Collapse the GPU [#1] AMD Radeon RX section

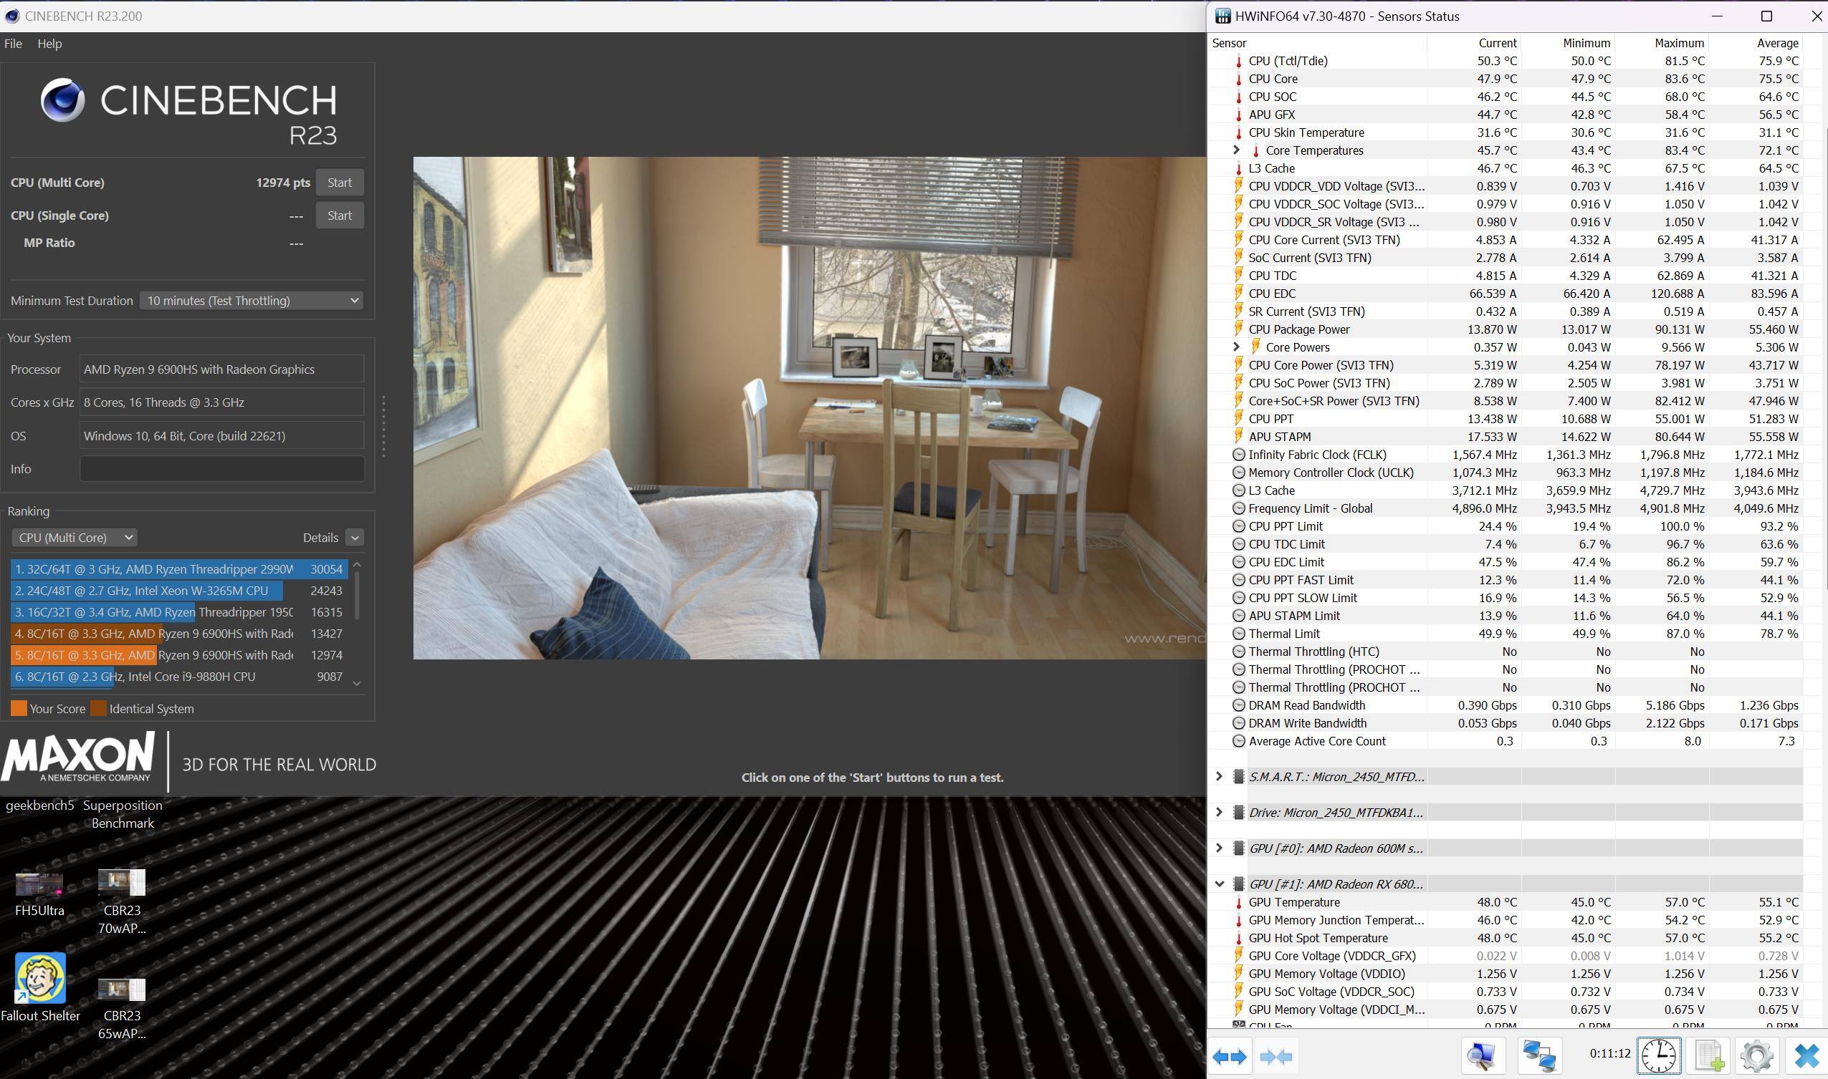point(1220,884)
